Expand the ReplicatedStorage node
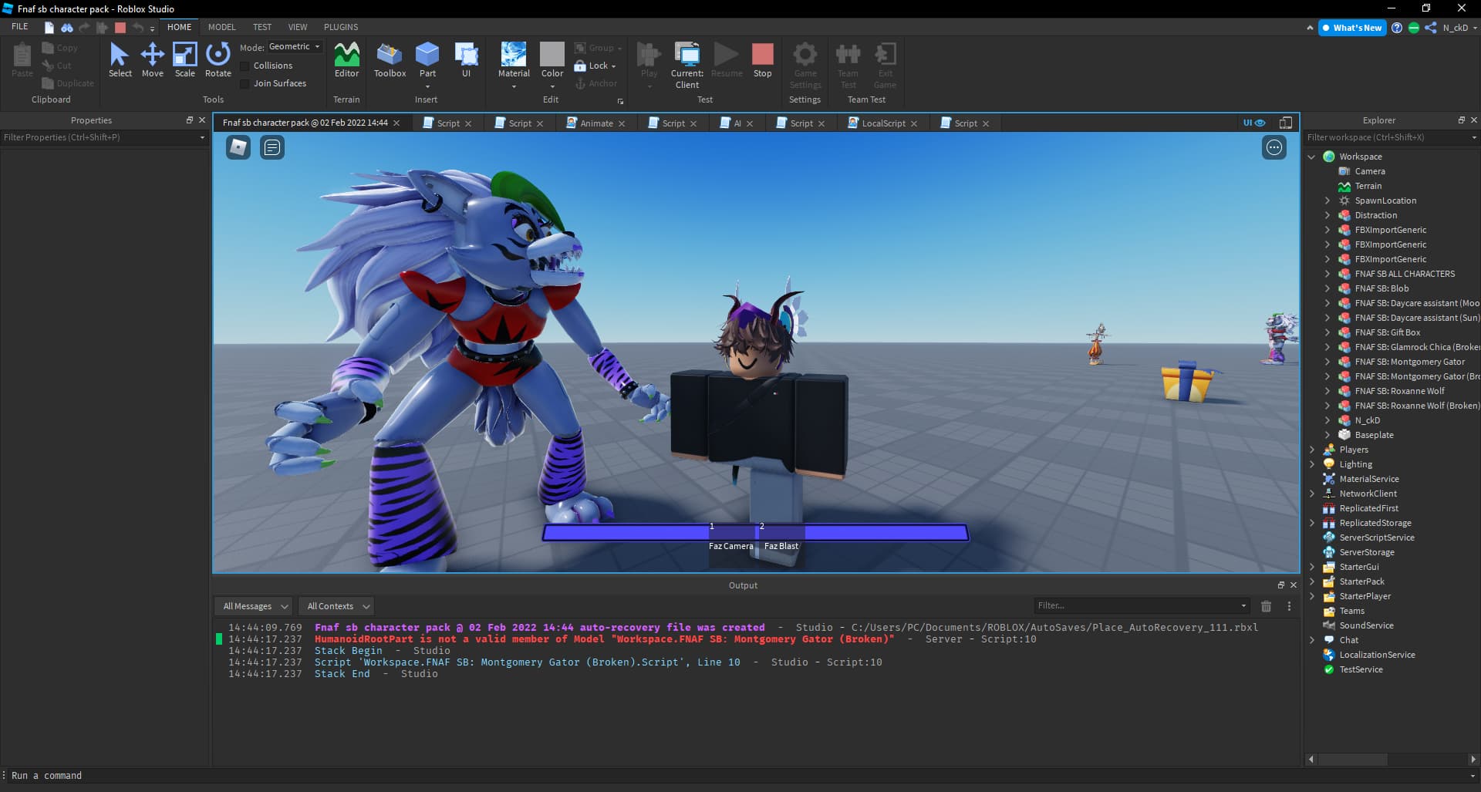 (x=1311, y=523)
